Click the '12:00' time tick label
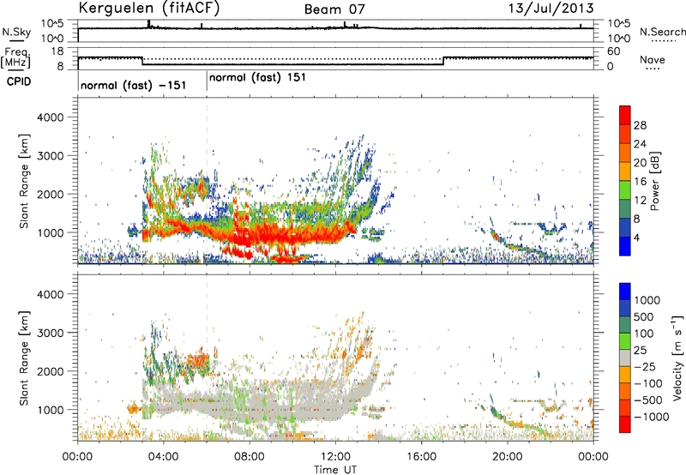This screenshot has height=475, width=686. coord(335,457)
